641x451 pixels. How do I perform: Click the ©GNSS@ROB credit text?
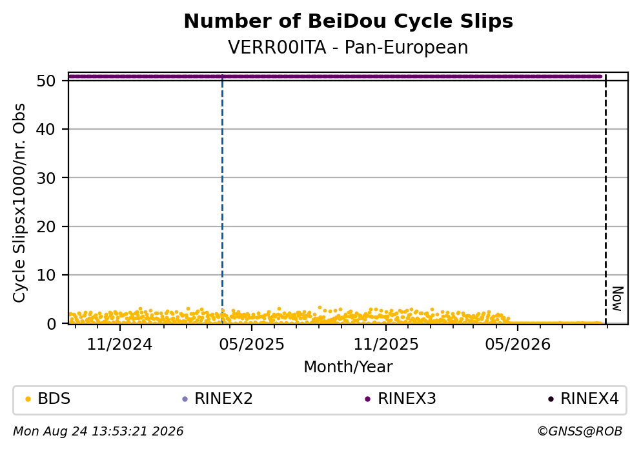pos(580,432)
